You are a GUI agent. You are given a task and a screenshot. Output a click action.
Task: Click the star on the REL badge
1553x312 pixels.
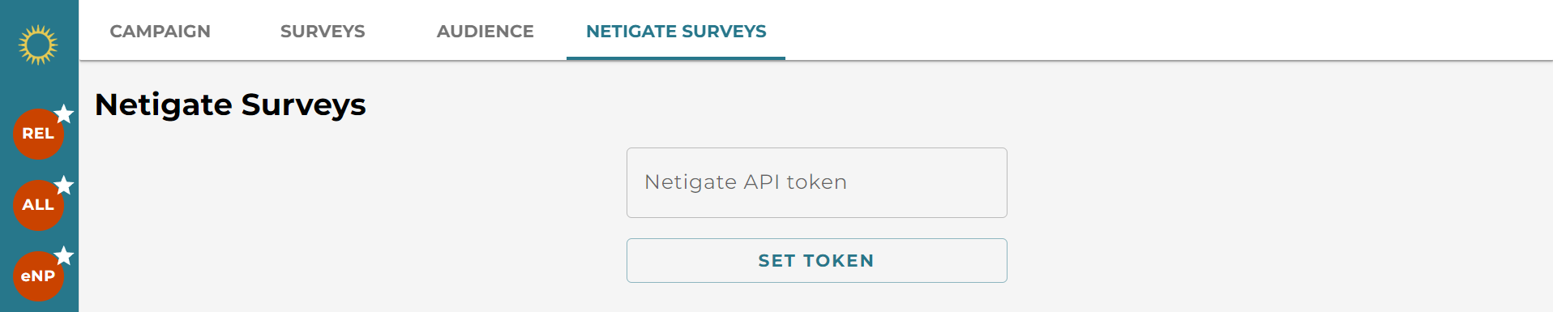(64, 114)
